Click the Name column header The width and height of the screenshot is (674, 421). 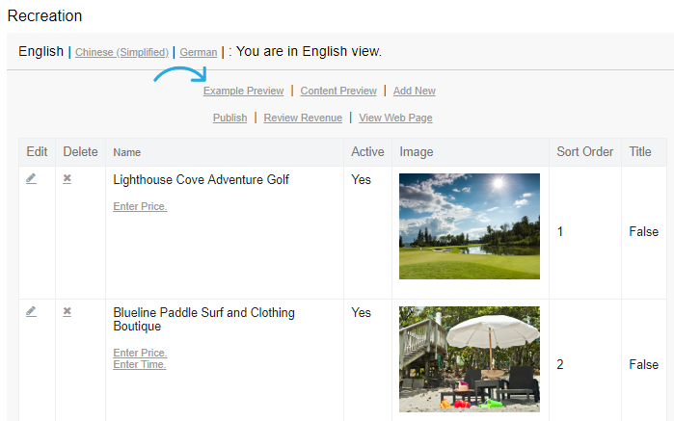click(127, 152)
